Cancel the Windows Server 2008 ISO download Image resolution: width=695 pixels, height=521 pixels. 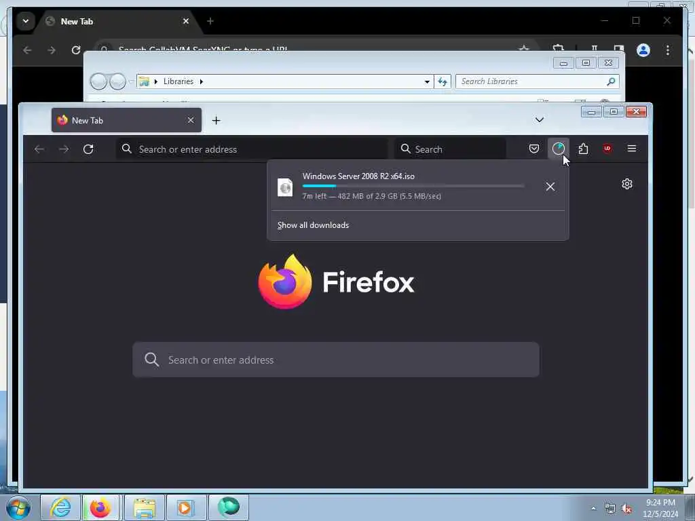pos(550,187)
